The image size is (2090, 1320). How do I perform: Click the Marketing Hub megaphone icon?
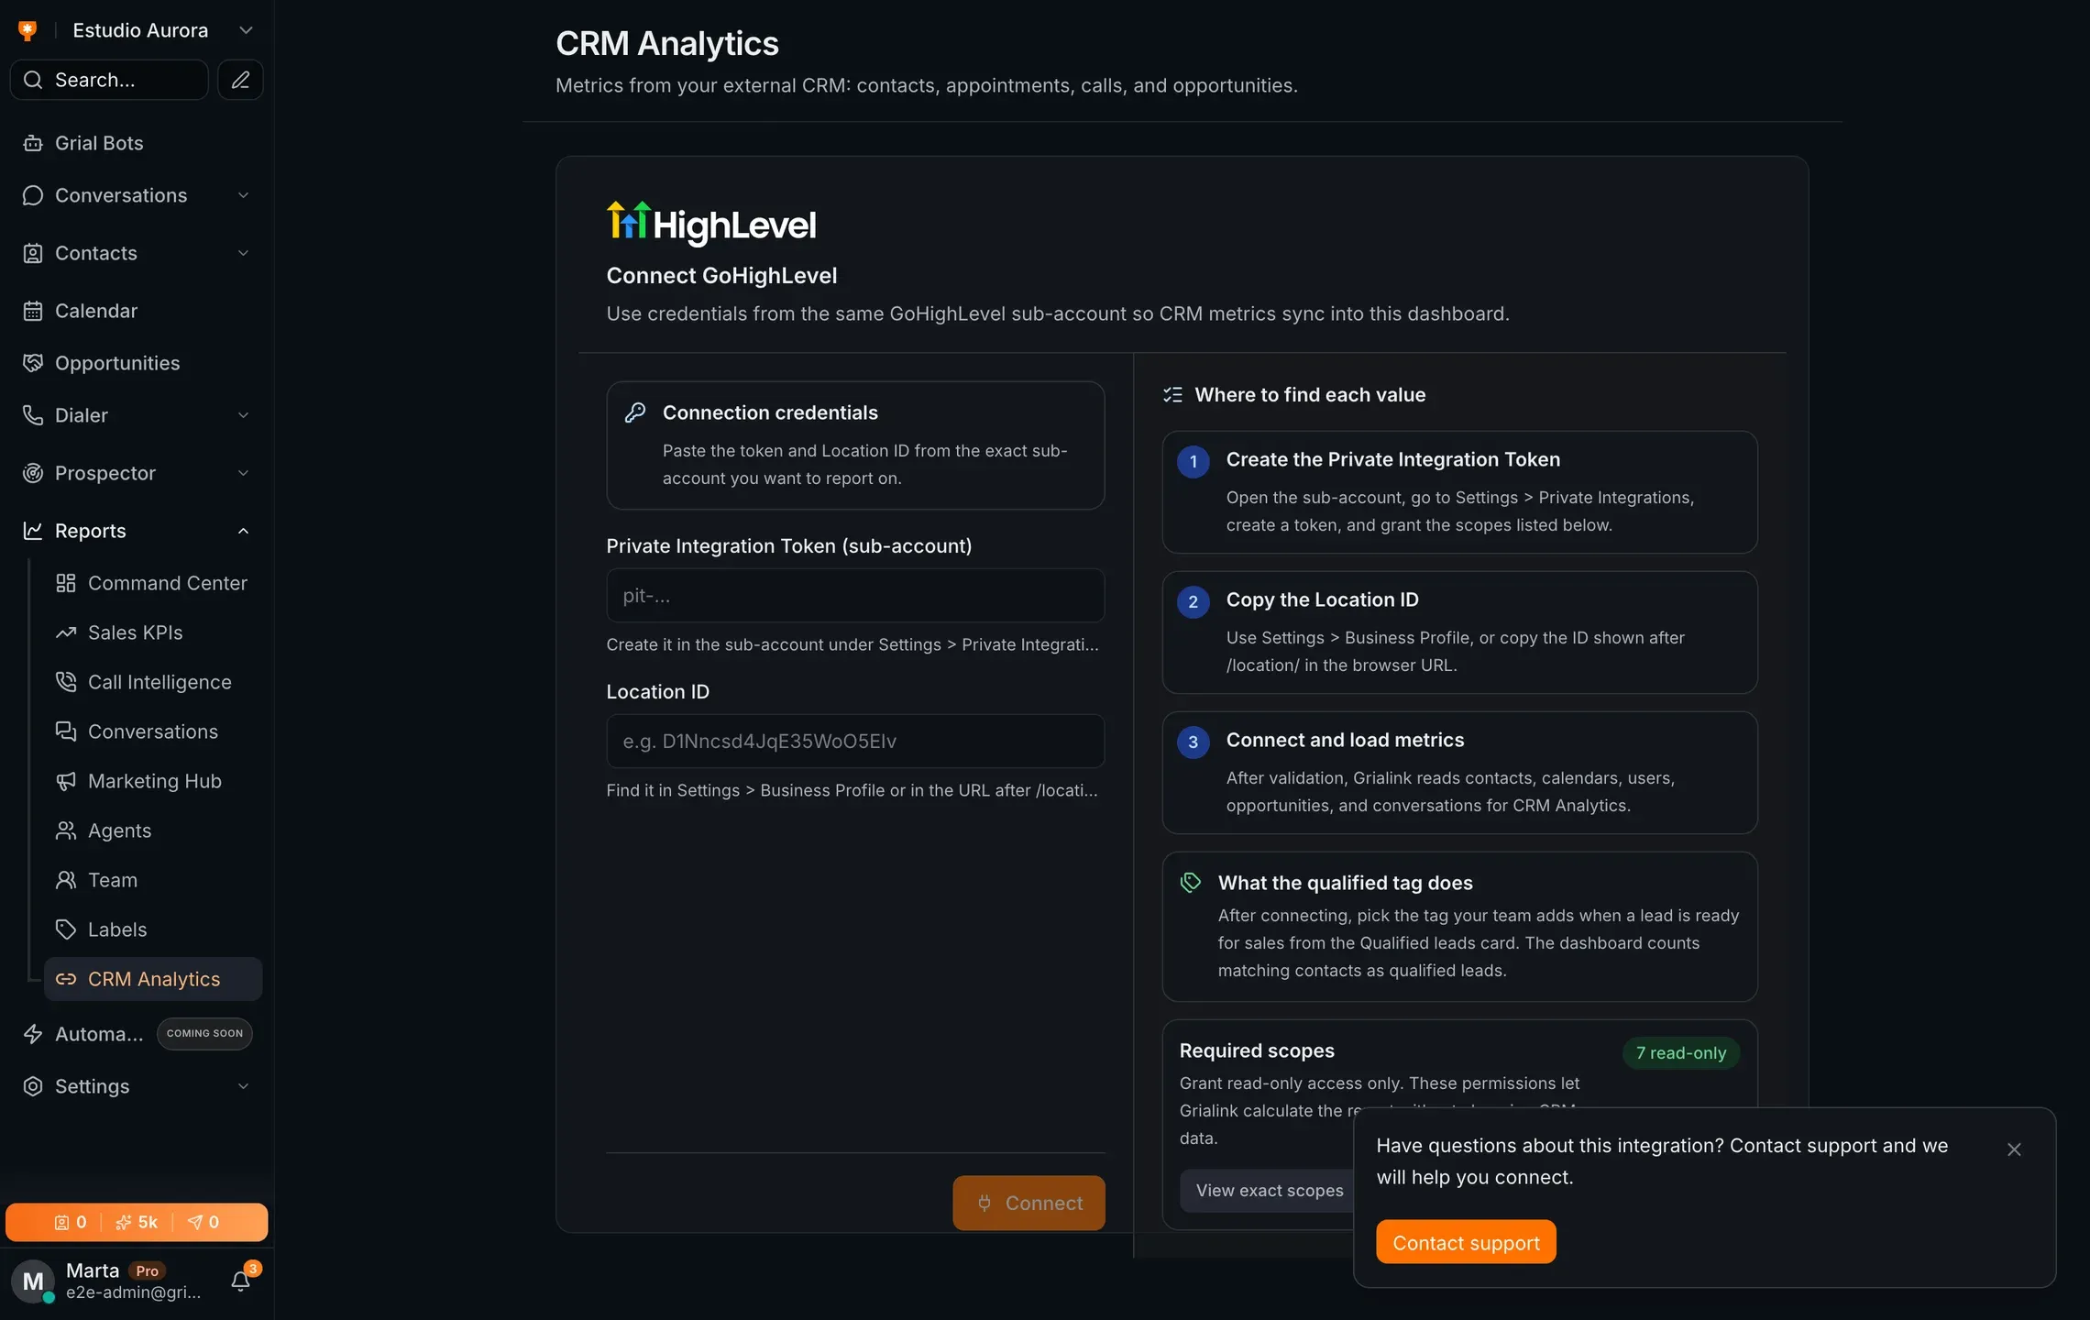(x=66, y=781)
